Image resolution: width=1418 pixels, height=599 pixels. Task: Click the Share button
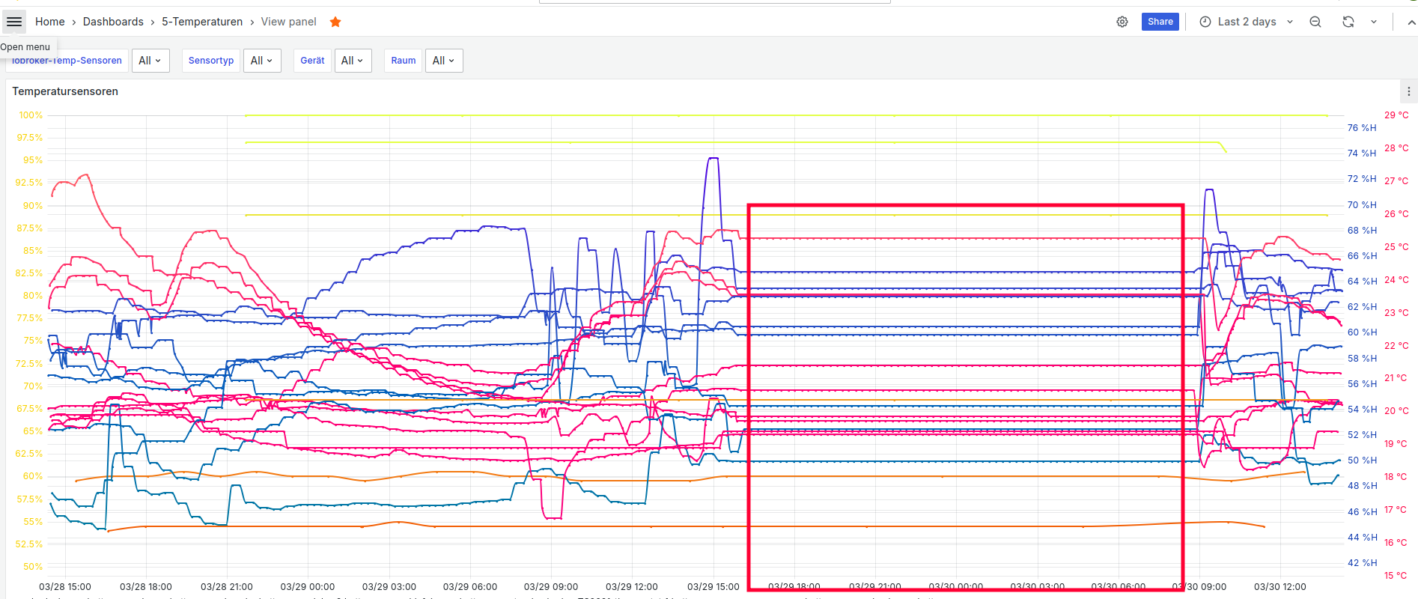pyautogui.click(x=1160, y=22)
